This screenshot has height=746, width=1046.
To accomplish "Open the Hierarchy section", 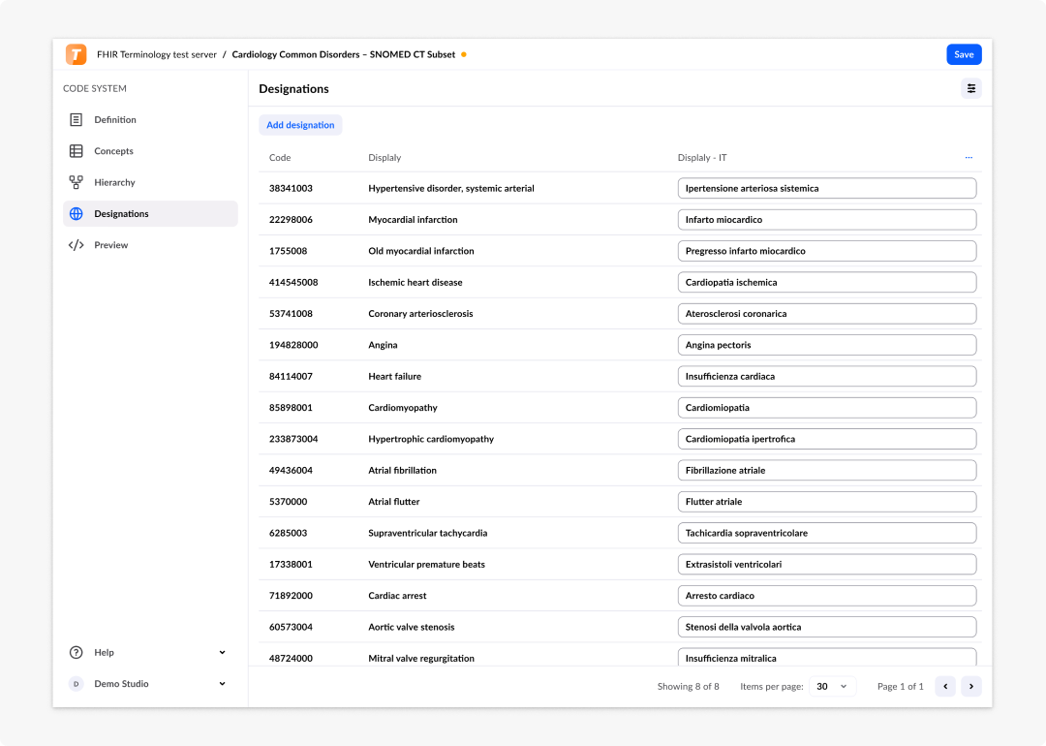I will (150, 182).
